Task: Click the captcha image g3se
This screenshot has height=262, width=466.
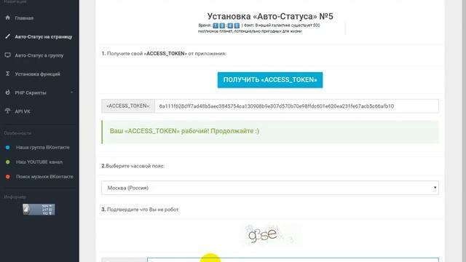Action: (x=270, y=235)
